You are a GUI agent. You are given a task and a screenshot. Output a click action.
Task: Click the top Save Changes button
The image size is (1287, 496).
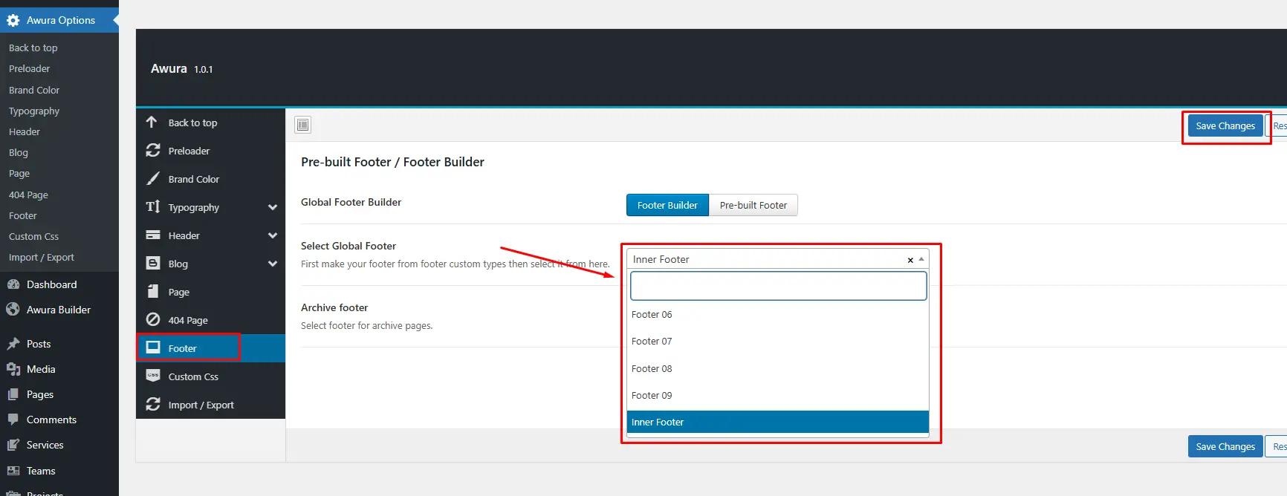coord(1225,125)
